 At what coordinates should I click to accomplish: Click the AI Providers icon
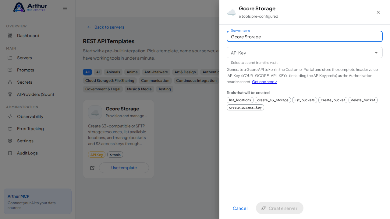[10, 94]
